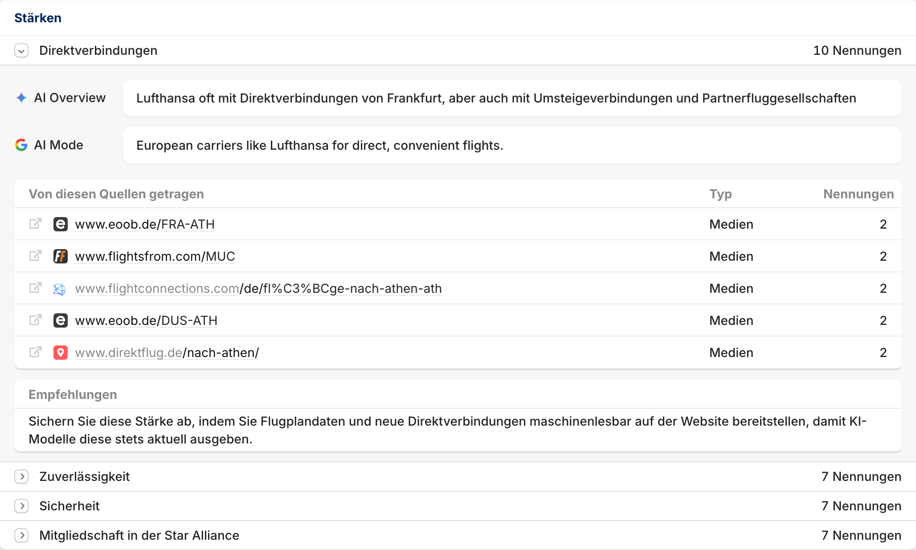This screenshot has width=916, height=550.
Task: Click the Nennungen column header
Action: [859, 194]
